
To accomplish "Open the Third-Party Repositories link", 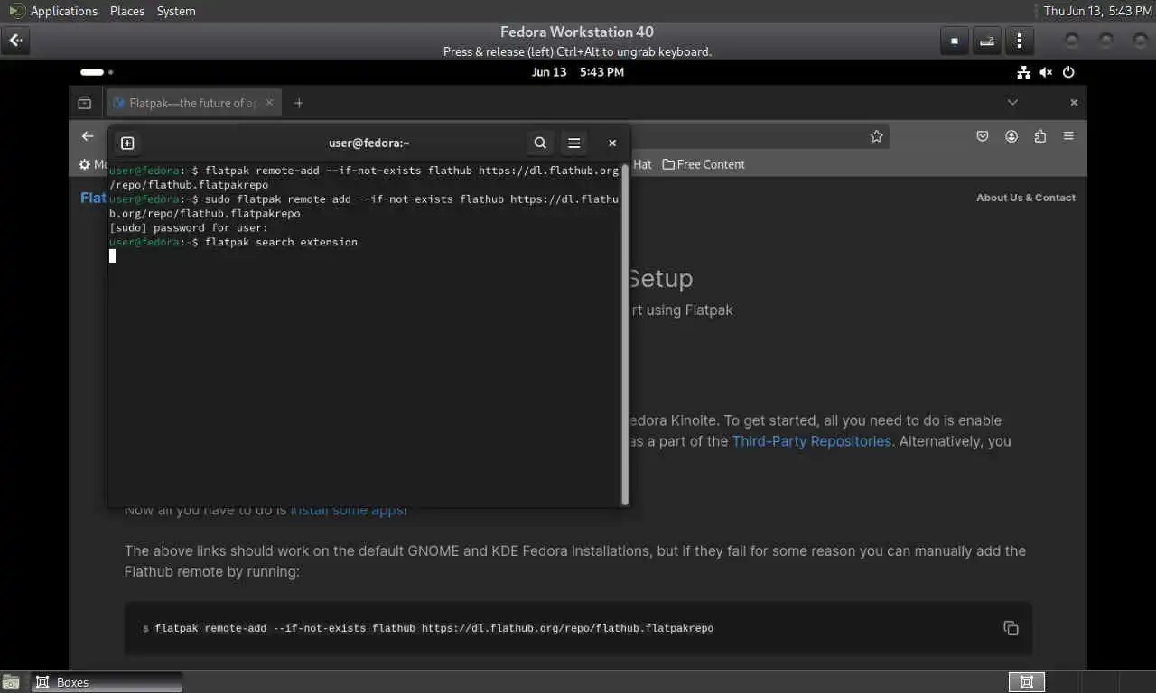I will (811, 441).
